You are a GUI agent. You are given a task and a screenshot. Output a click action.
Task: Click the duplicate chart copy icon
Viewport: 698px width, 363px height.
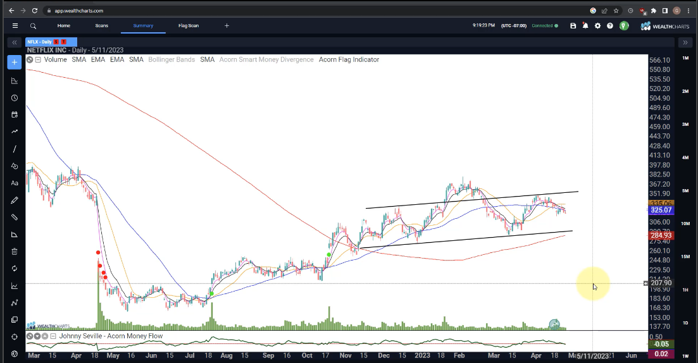[15, 319]
